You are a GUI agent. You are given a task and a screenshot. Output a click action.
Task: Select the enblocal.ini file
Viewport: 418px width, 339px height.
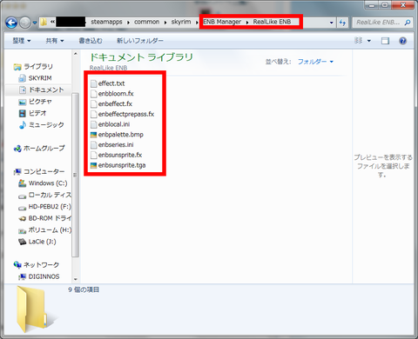[x=110, y=124]
